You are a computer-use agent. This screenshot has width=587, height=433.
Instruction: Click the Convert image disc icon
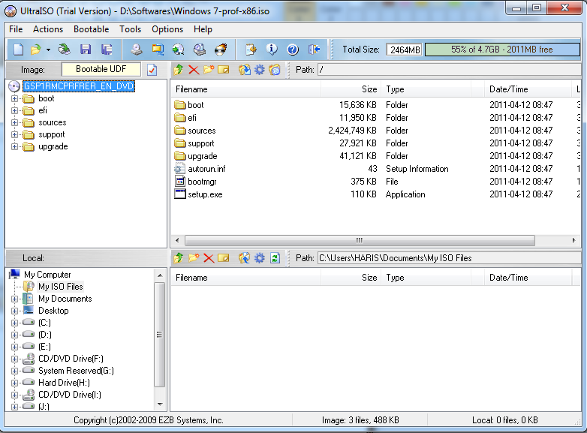(178, 49)
